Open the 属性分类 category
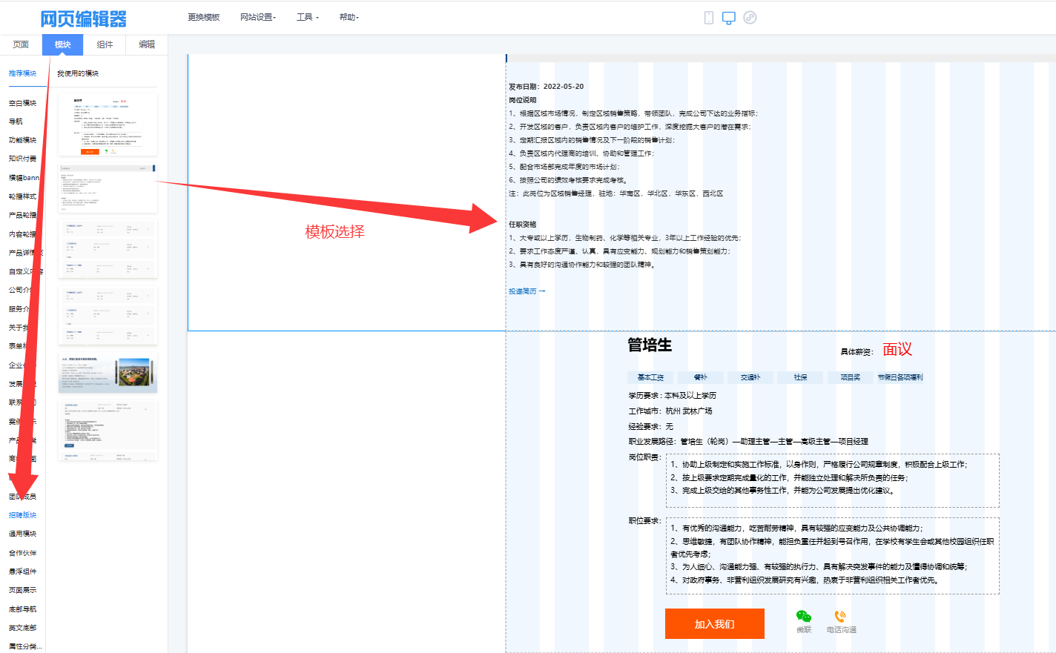This screenshot has width=1056, height=653. pyautogui.click(x=24, y=646)
